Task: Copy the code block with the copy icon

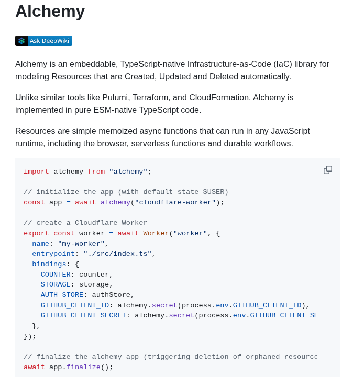Action: tap(328, 170)
